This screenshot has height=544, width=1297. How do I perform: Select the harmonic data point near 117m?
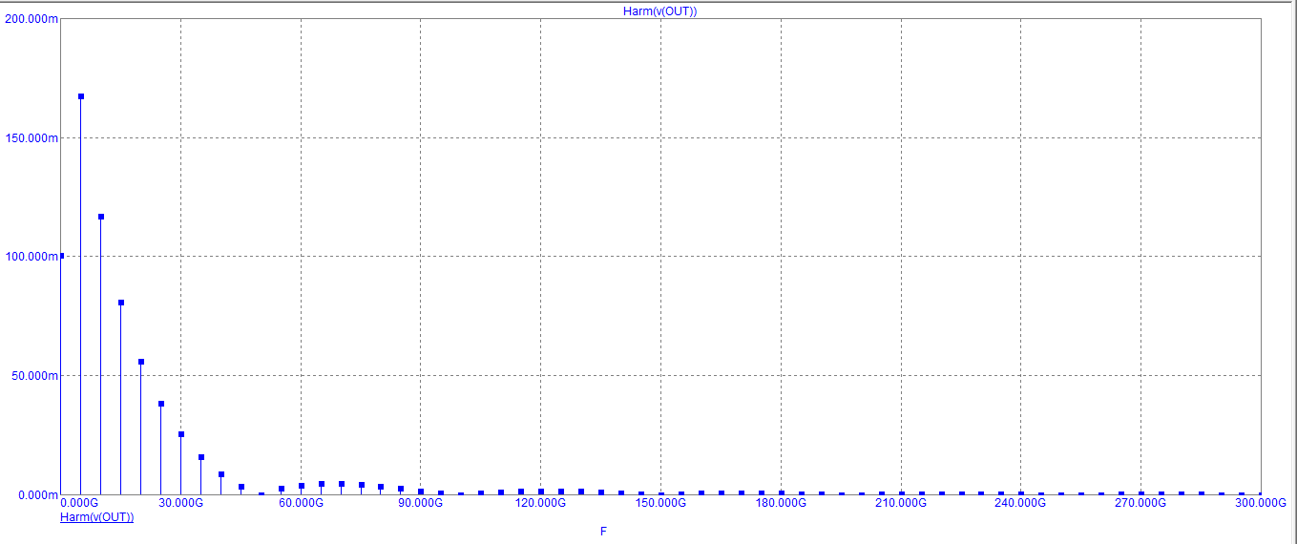[101, 217]
